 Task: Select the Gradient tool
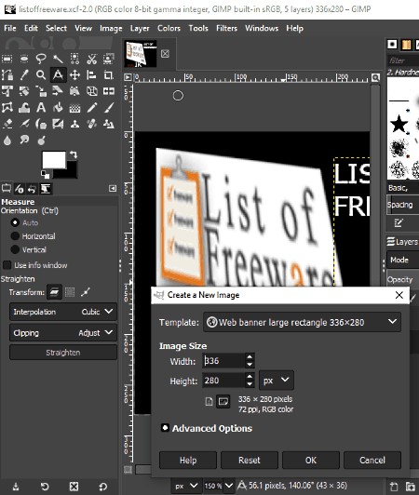(x=74, y=108)
